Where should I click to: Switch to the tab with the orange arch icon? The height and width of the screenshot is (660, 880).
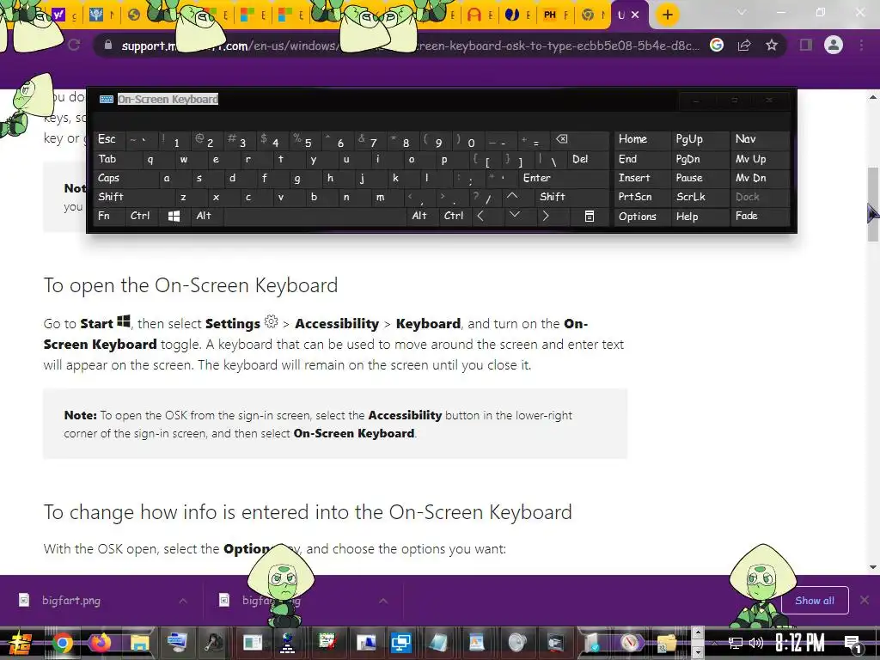(x=480, y=15)
